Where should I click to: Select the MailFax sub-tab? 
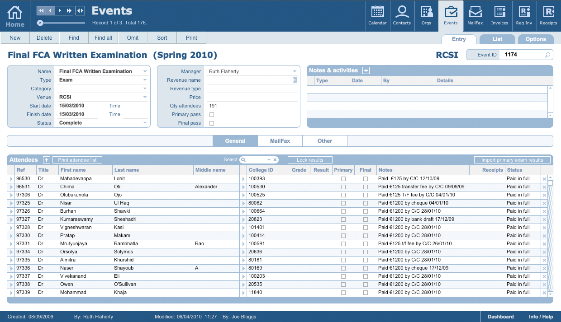[x=280, y=141]
